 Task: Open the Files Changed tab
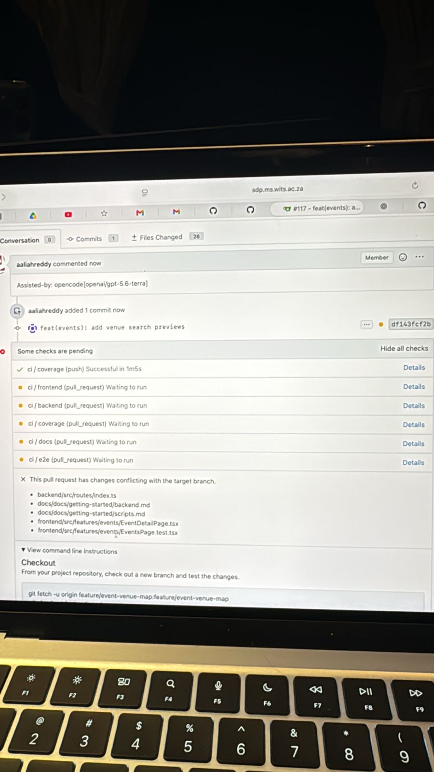(167, 237)
